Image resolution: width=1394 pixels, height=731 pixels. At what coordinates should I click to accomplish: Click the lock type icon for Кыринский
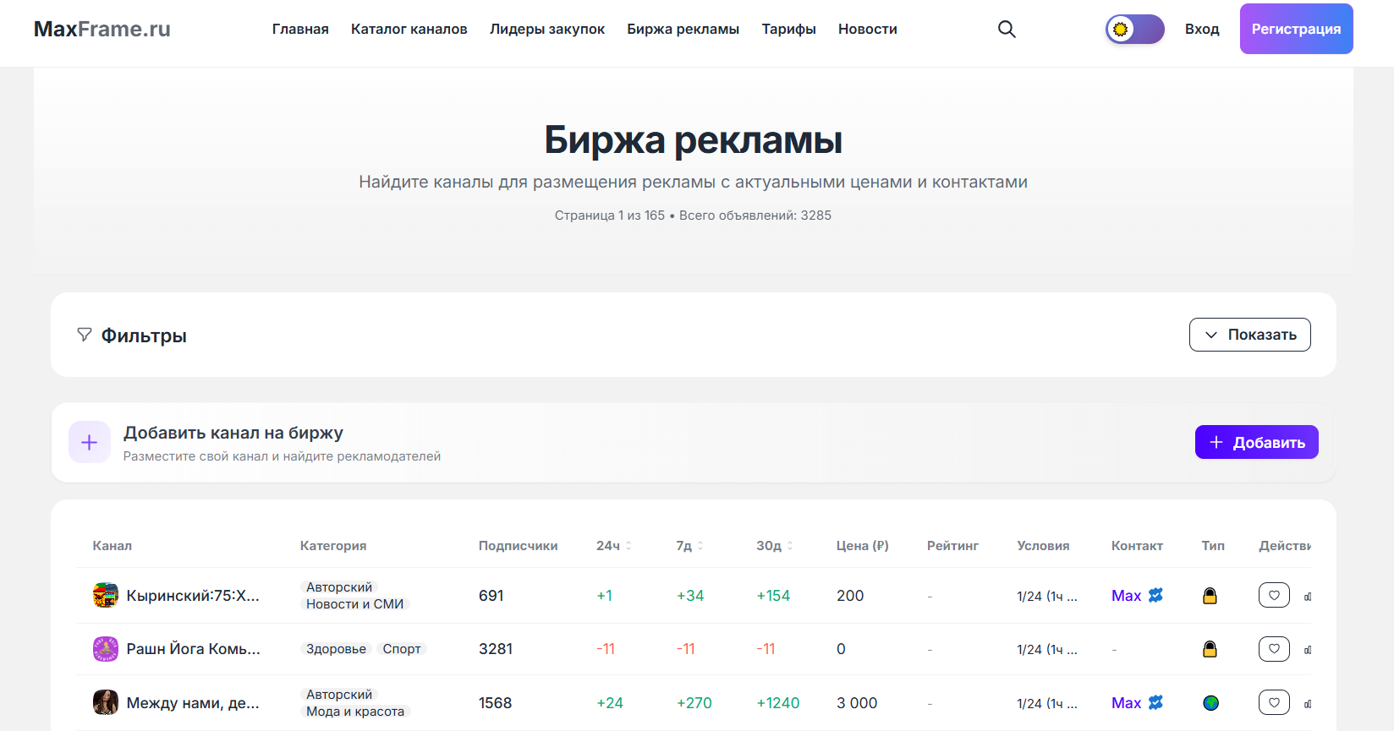pyautogui.click(x=1210, y=596)
